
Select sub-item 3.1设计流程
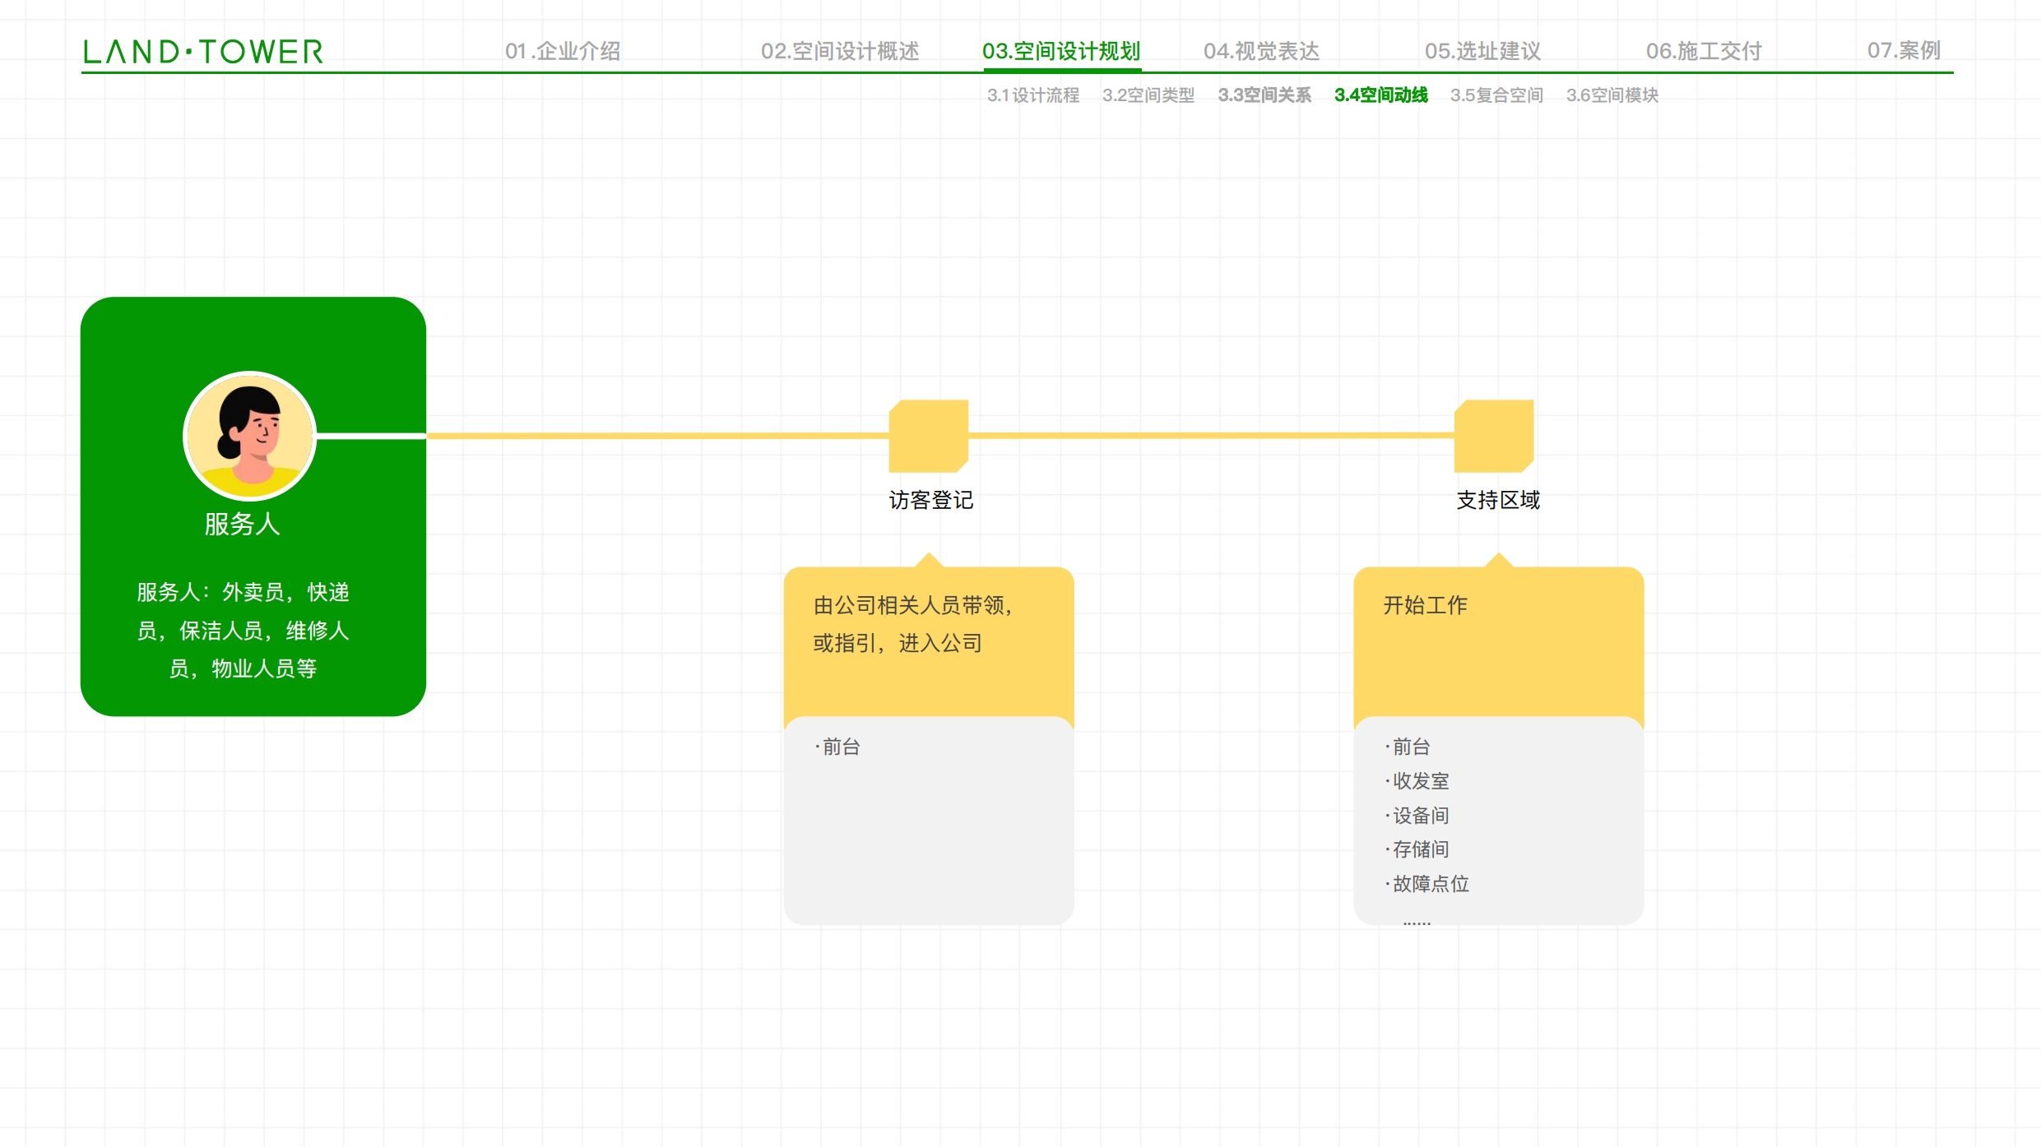(1033, 95)
